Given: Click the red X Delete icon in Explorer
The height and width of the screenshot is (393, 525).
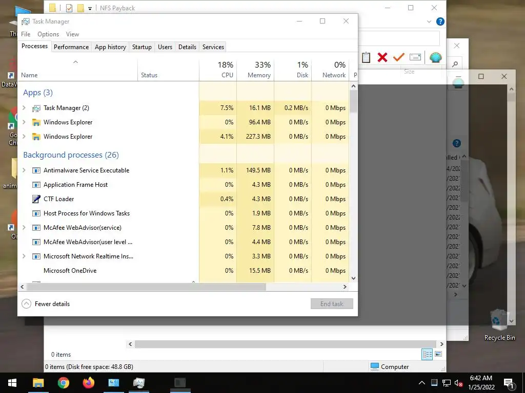Looking at the screenshot, I should tap(382, 57).
